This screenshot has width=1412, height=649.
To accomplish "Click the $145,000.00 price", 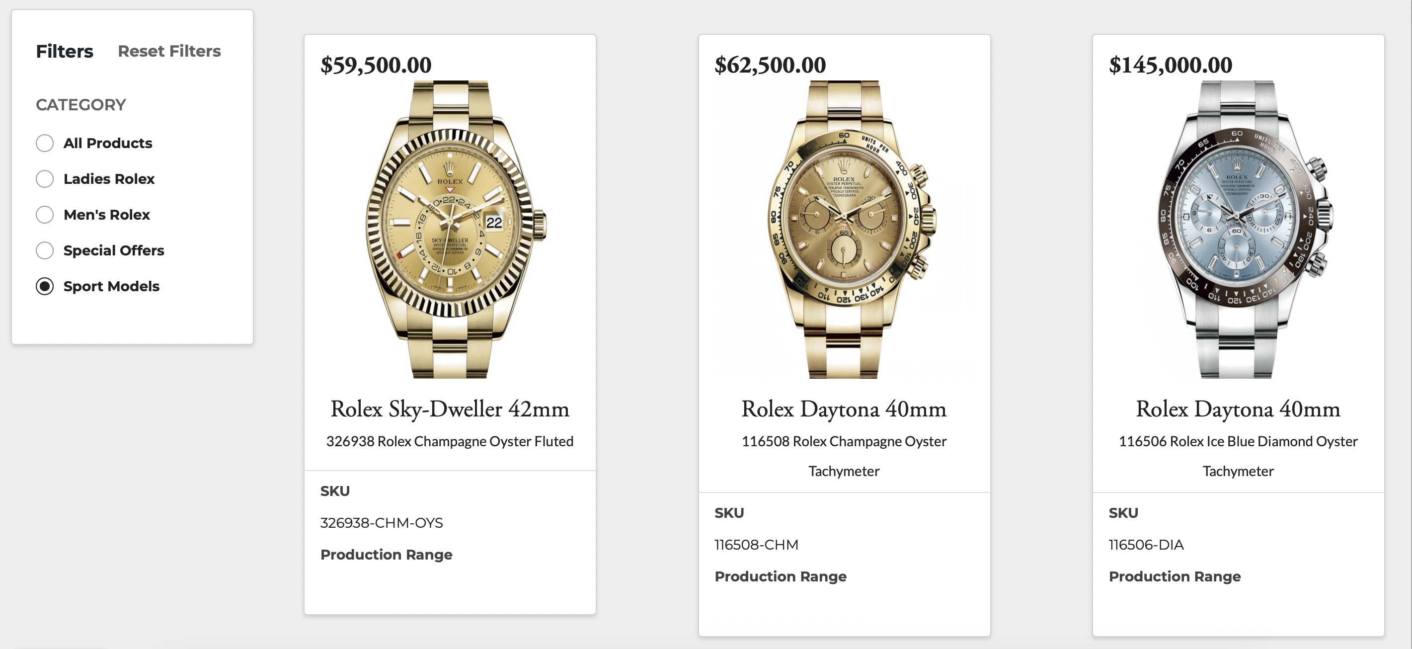I will [1170, 65].
